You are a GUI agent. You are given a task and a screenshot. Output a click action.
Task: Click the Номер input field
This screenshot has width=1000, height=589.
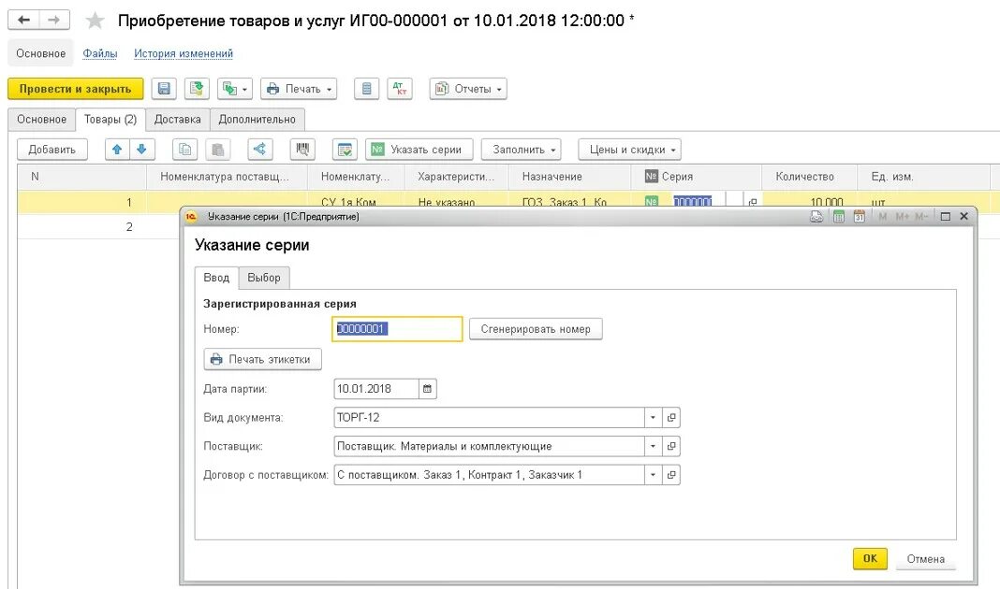[397, 329]
